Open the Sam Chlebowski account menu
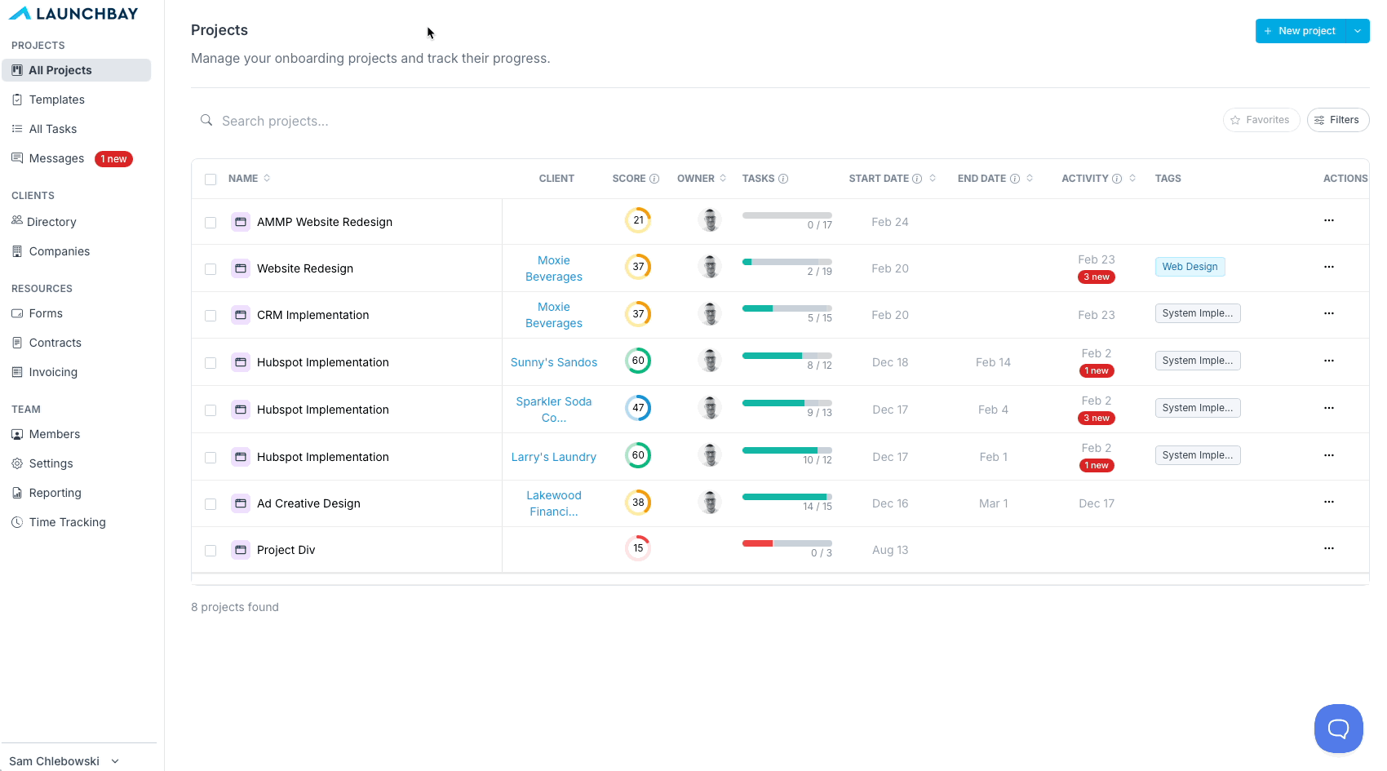 (x=64, y=760)
